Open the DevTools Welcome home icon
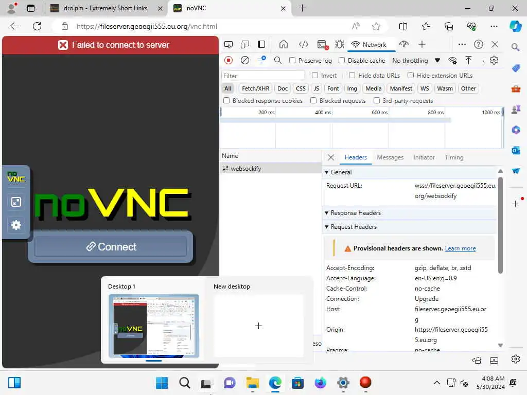Screen dimensions: 527x395 coord(284,44)
